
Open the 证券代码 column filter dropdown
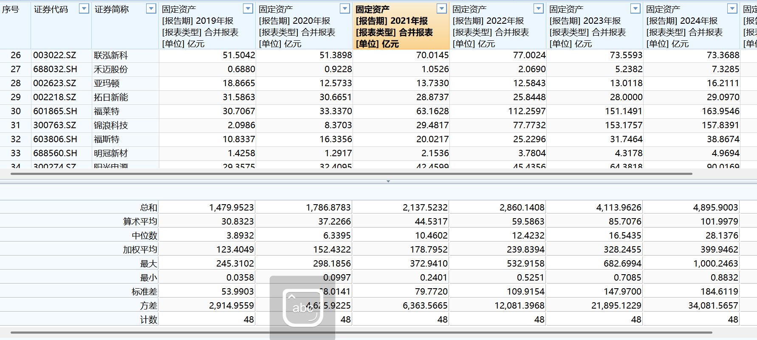click(x=84, y=9)
